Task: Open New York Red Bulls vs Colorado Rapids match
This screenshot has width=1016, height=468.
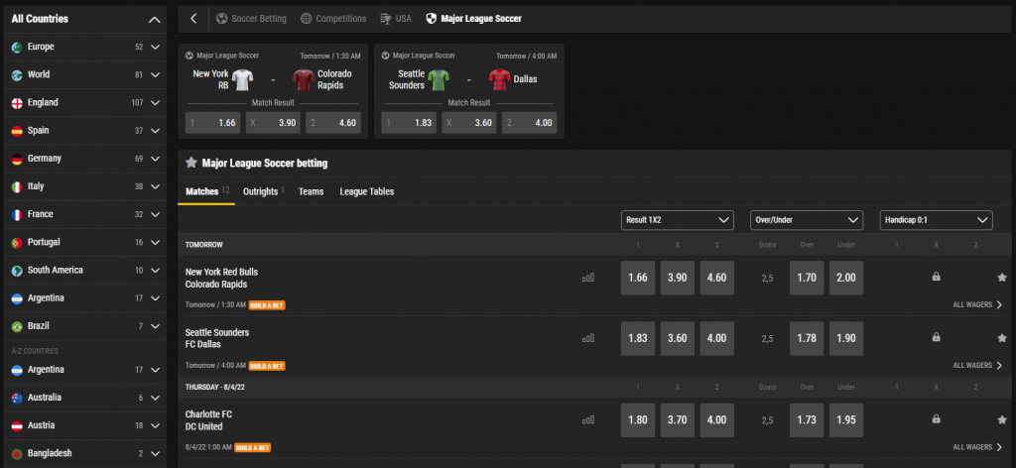Action: click(221, 279)
